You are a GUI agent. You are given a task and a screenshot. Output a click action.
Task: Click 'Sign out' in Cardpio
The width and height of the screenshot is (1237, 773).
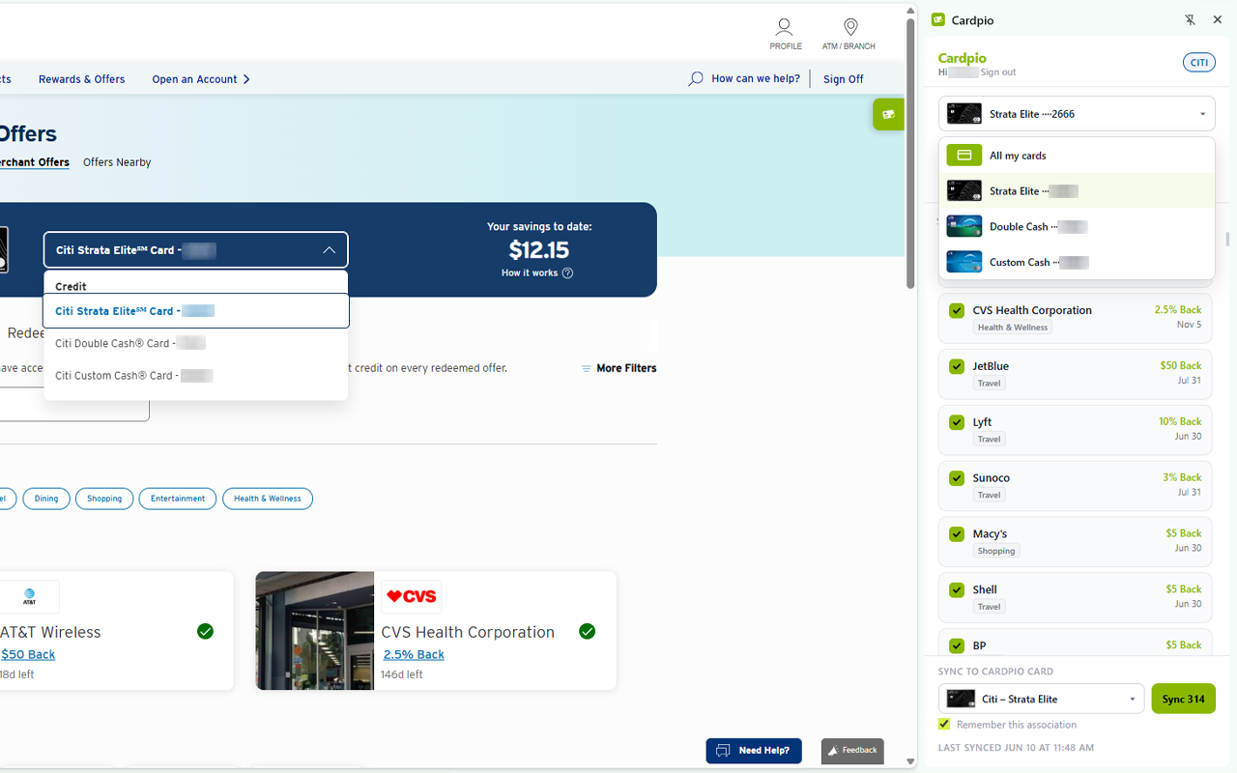(998, 72)
